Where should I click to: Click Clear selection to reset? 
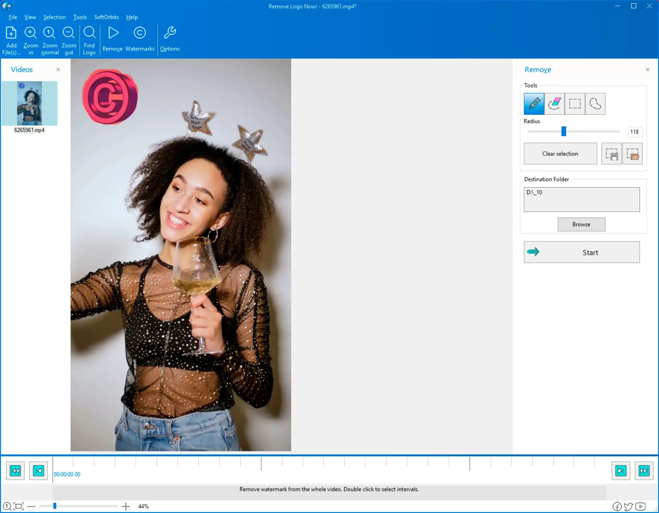coord(560,154)
